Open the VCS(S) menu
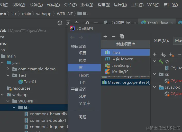This screenshot has height=132, width=182. (x=153, y=5)
